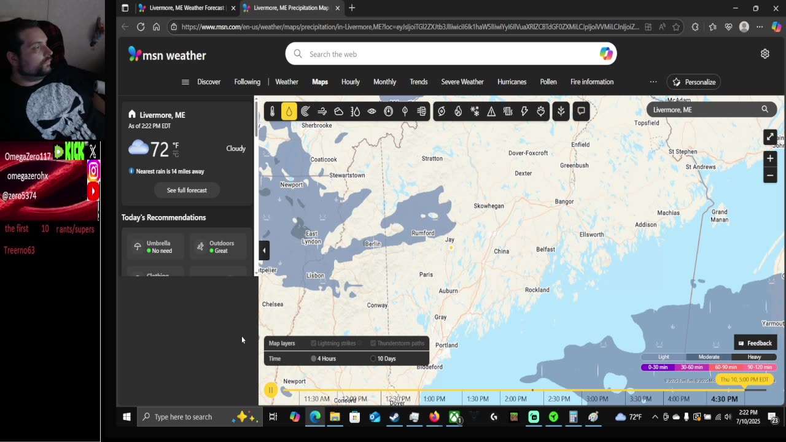This screenshot has height=442, width=786.
Task: Refresh the browser page
Action: [141, 27]
